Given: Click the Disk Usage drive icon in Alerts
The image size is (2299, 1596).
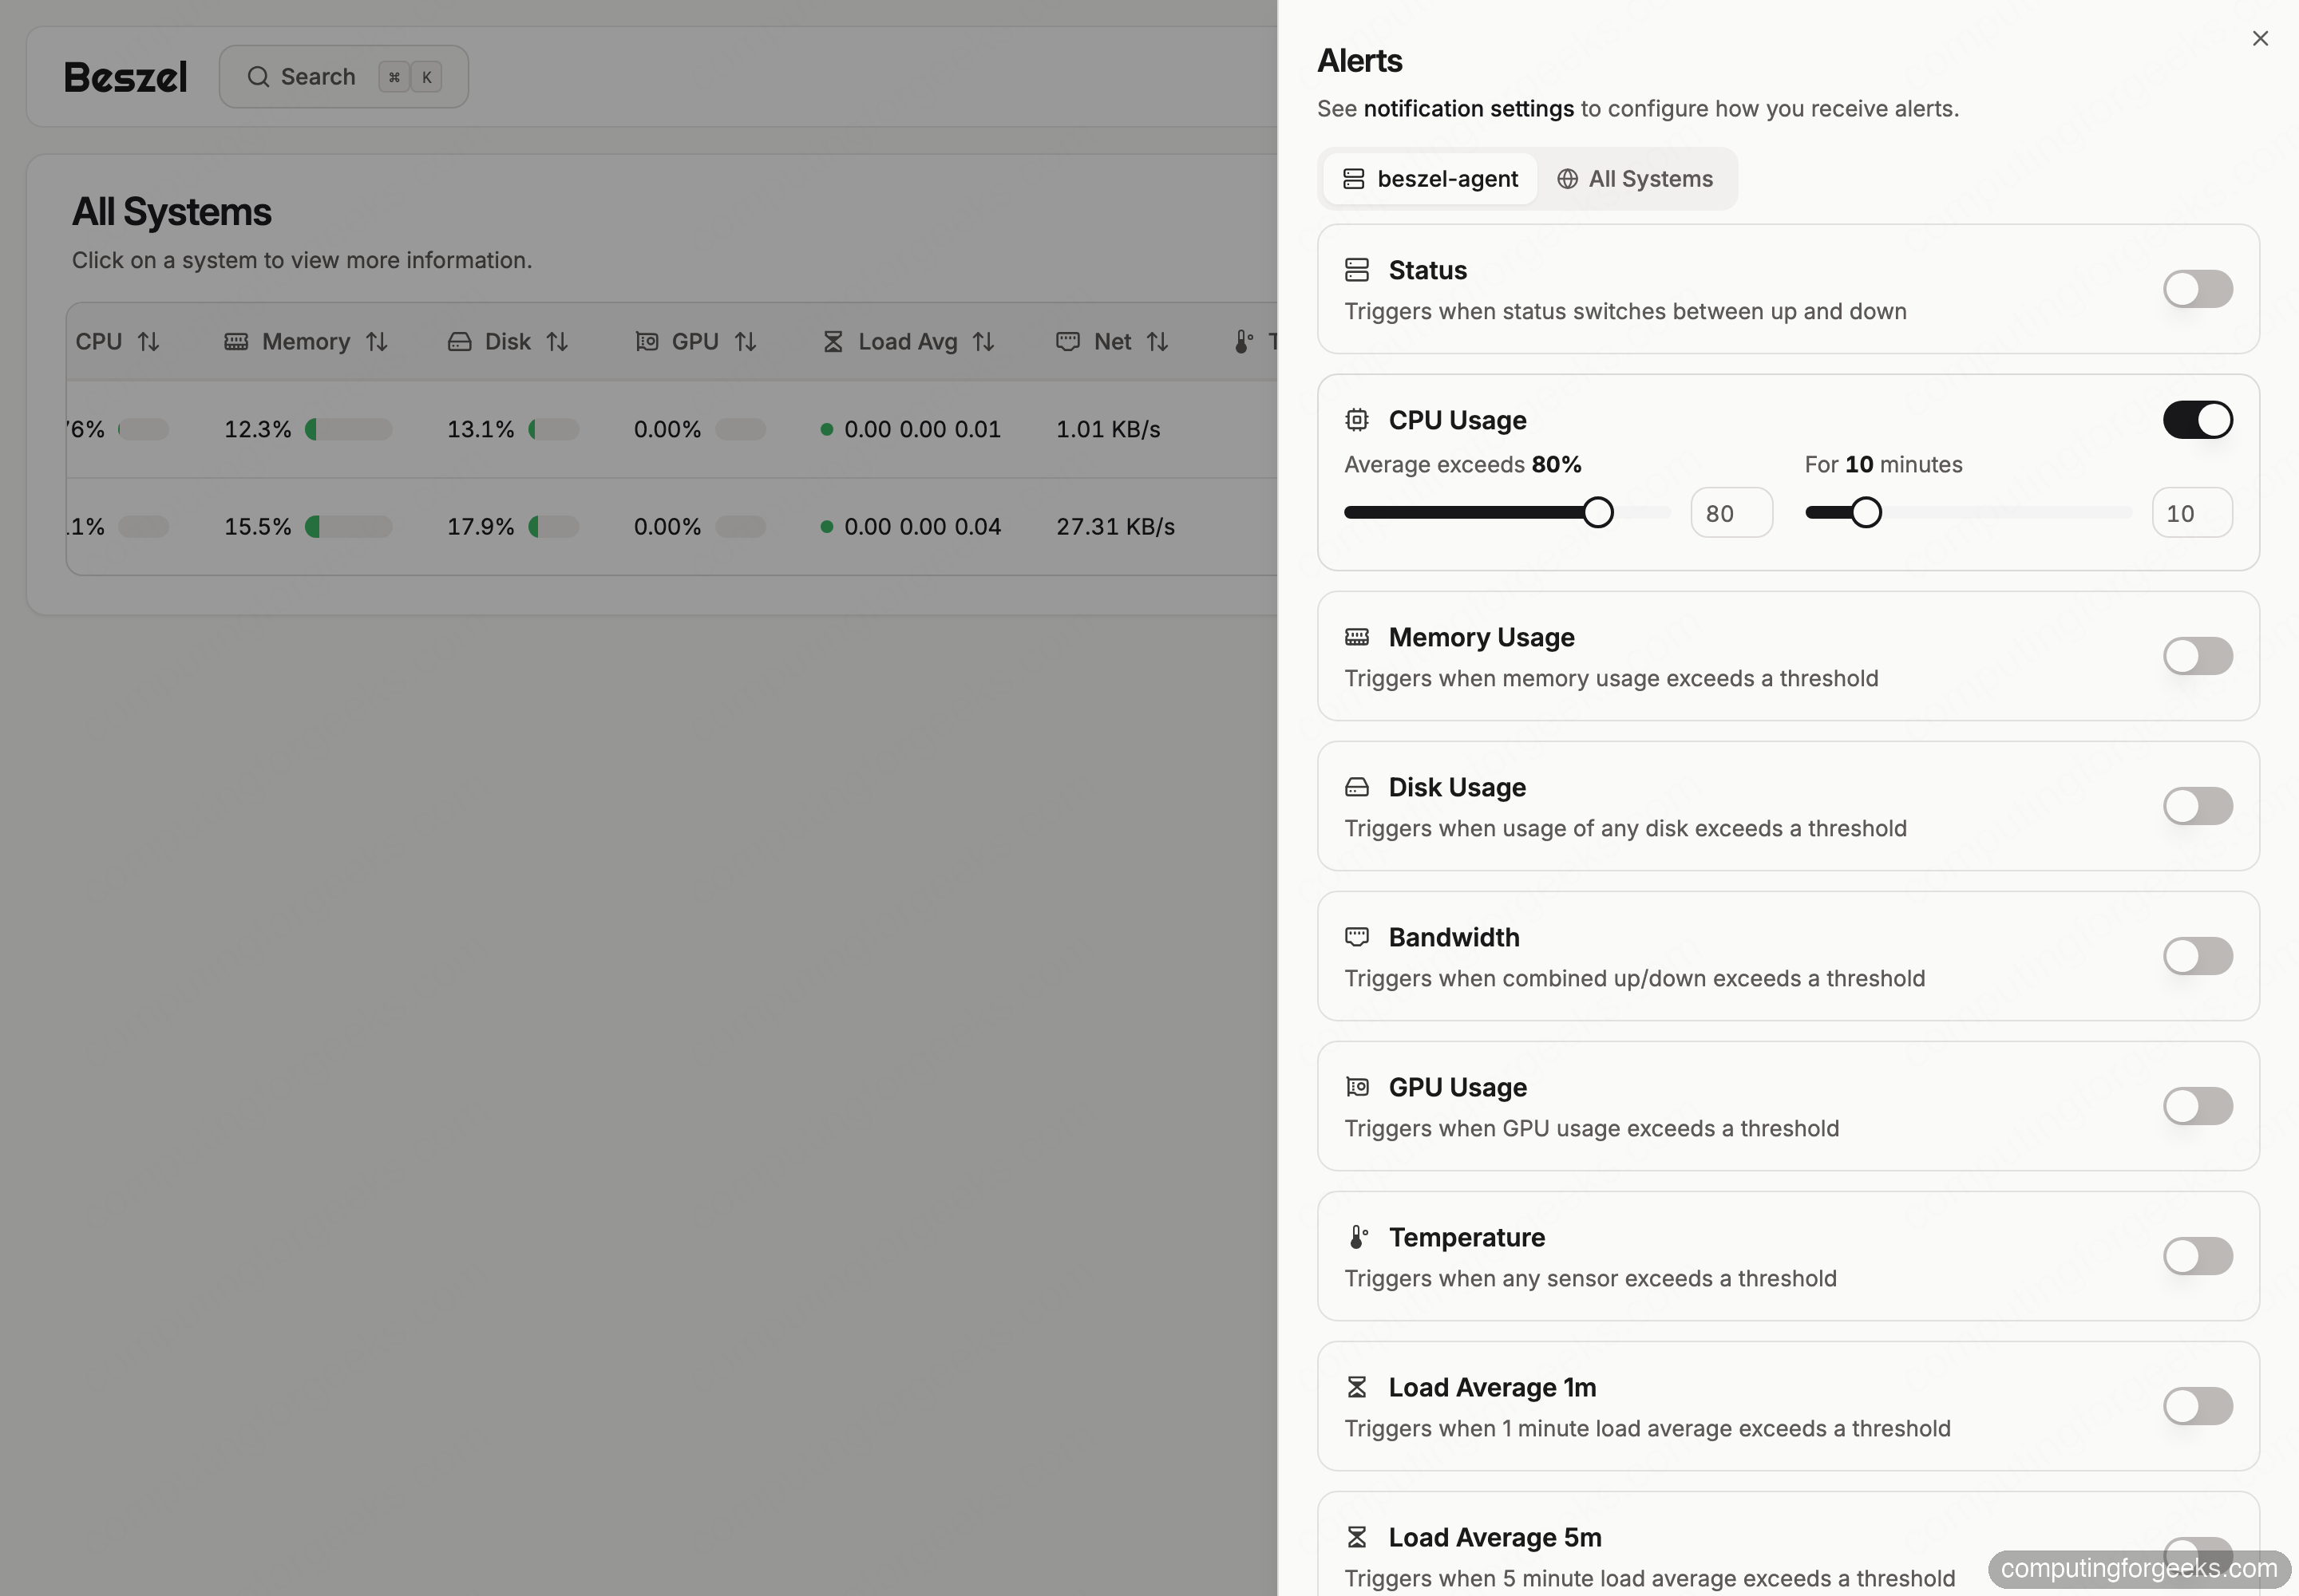Looking at the screenshot, I should click(1356, 787).
